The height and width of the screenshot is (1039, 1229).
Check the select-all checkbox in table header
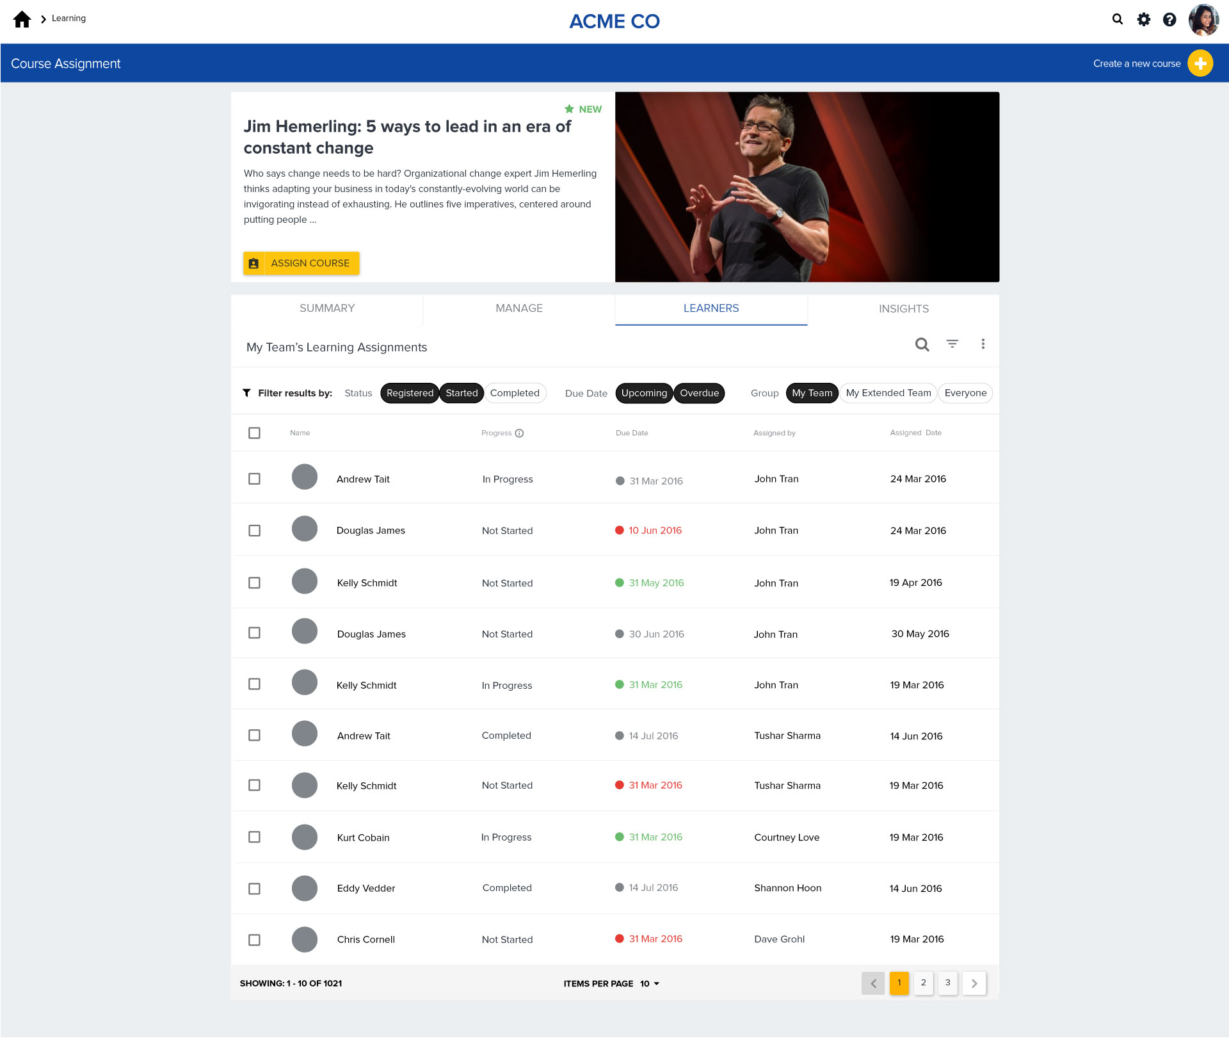(x=254, y=433)
